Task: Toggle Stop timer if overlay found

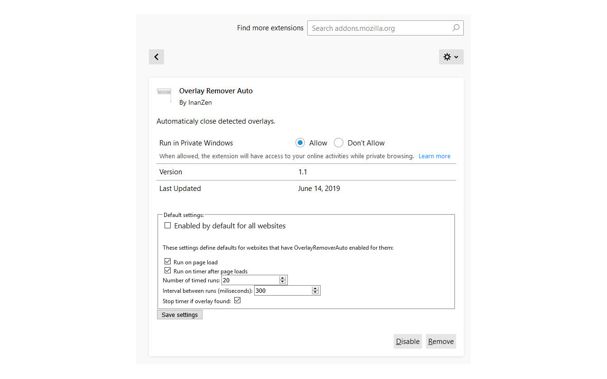Action: pos(238,300)
